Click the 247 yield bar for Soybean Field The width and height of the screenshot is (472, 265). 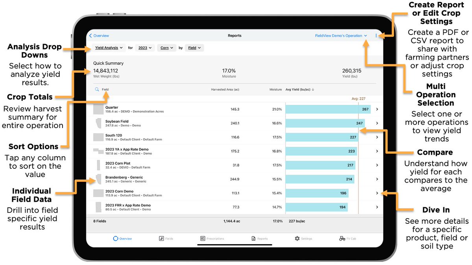pos(325,123)
